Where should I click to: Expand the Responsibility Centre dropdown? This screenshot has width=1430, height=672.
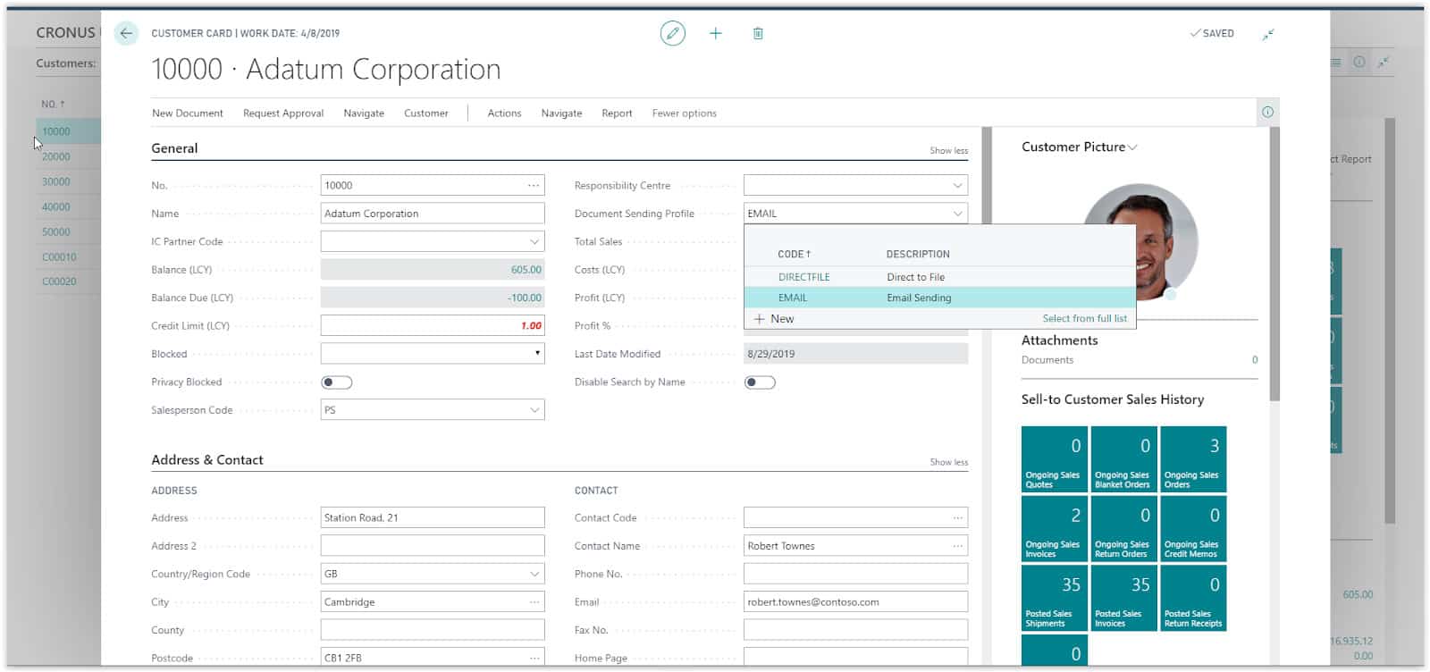click(957, 186)
